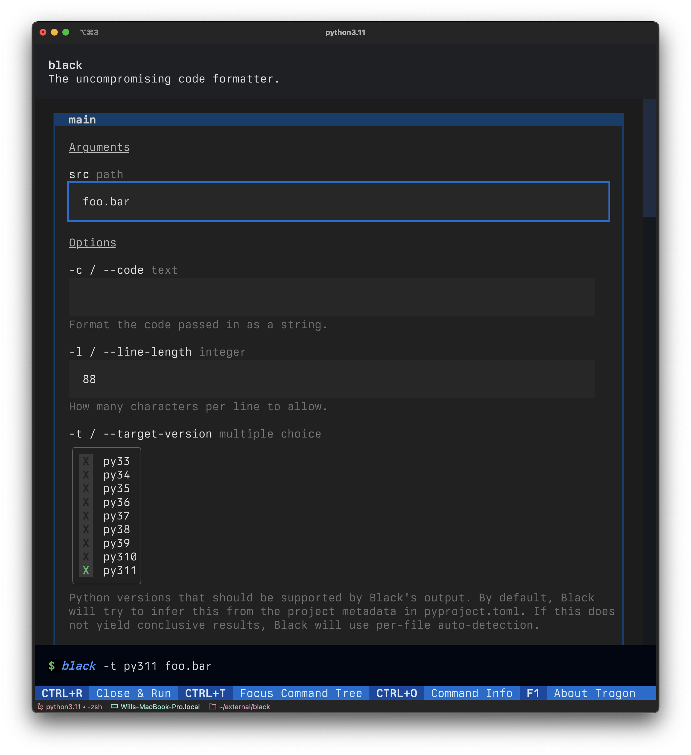Click the Options section label
The image size is (691, 755).
[92, 242]
